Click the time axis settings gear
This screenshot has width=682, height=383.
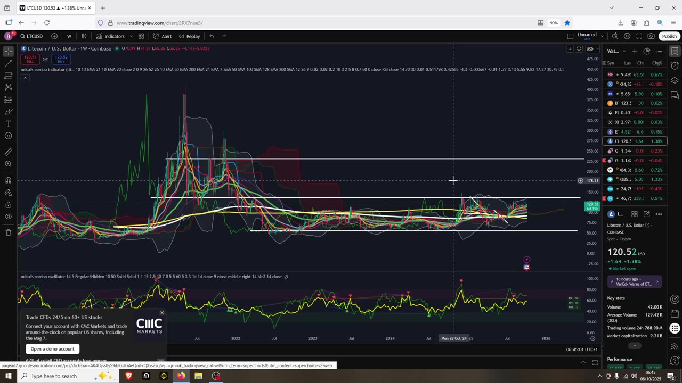click(x=592, y=338)
